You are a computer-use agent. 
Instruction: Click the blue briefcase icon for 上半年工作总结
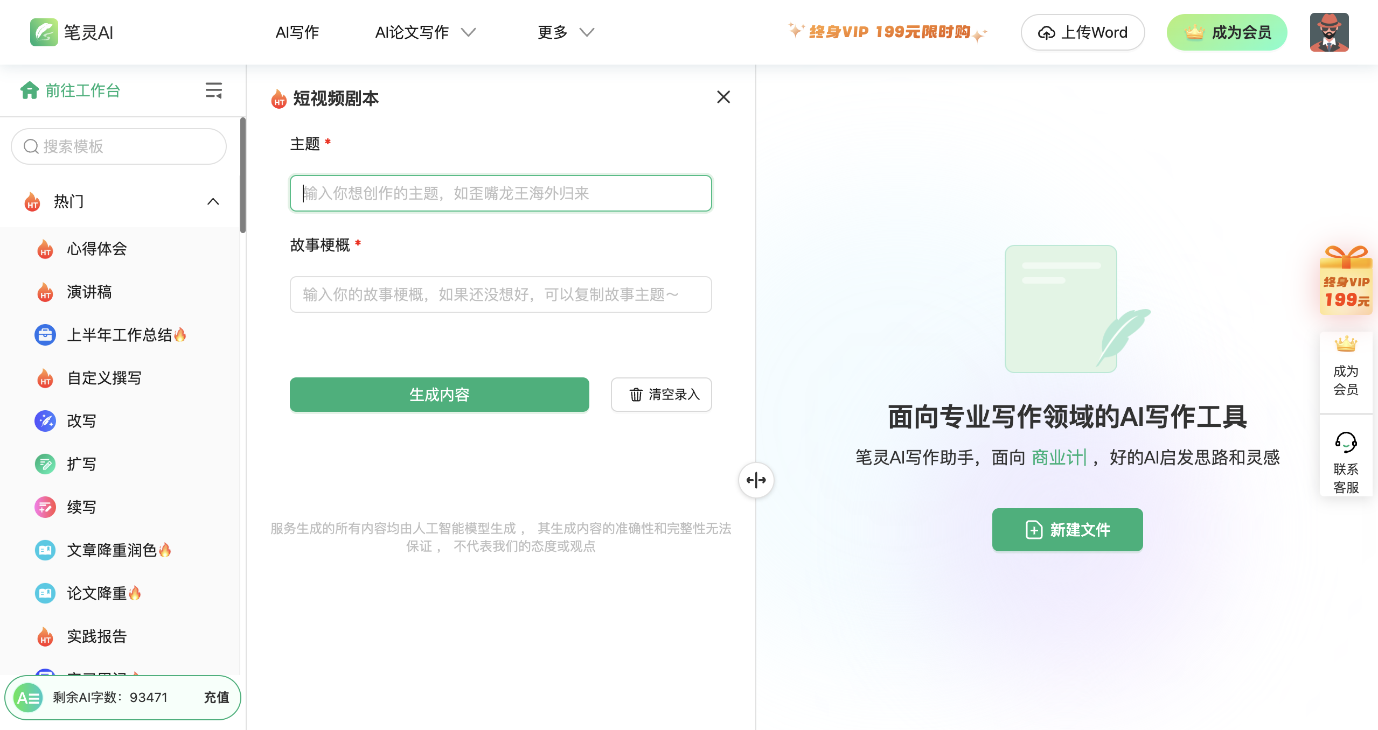click(x=45, y=335)
